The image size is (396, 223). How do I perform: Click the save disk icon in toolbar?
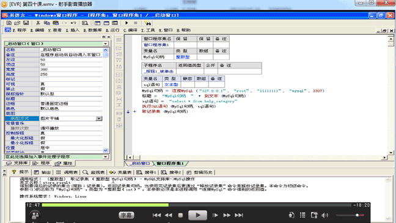tap(26, 23)
